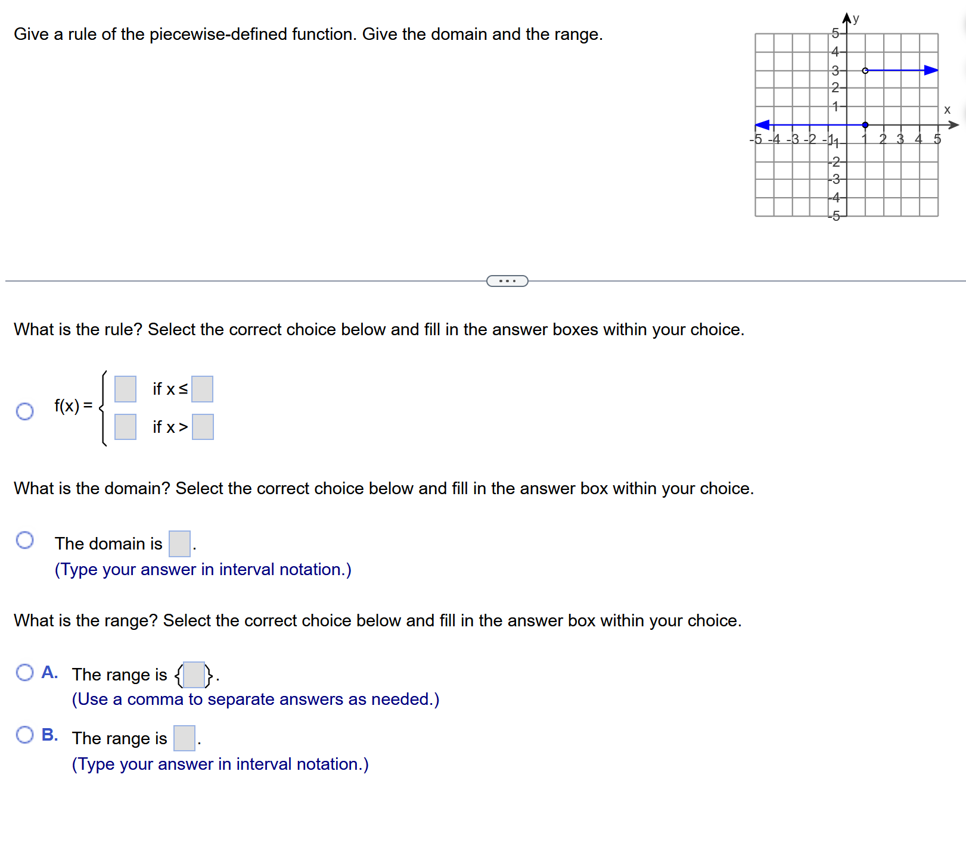Click the ellipsis divider button

click(x=506, y=280)
